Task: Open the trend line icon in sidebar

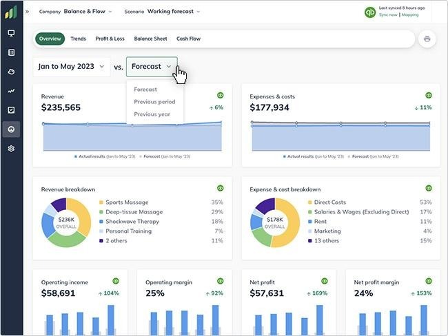Action: pos(11,91)
